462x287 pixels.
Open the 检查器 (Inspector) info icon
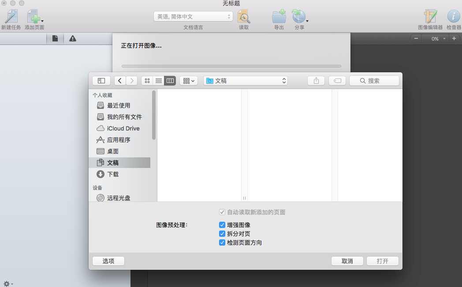point(454,17)
